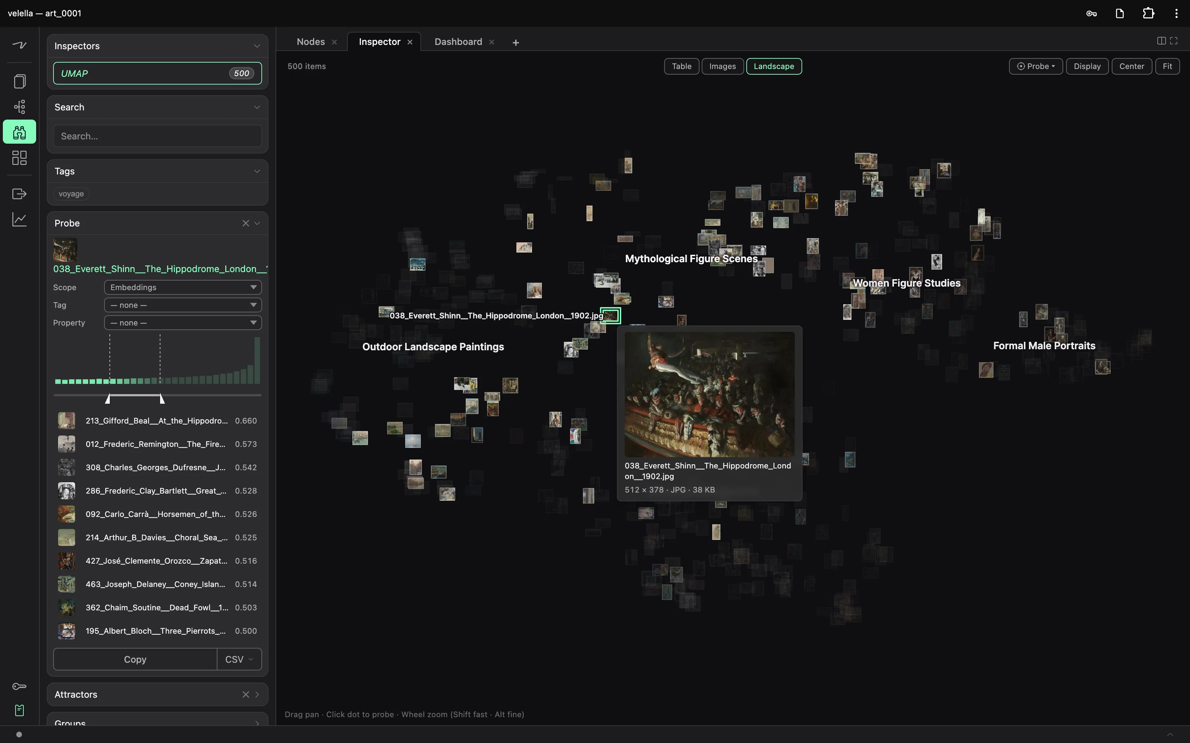Image resolution: width=1190 pixels, height=743 pixels.
Task: Click the extensions puzzle icon in title bar
Action: (1148, 13)
